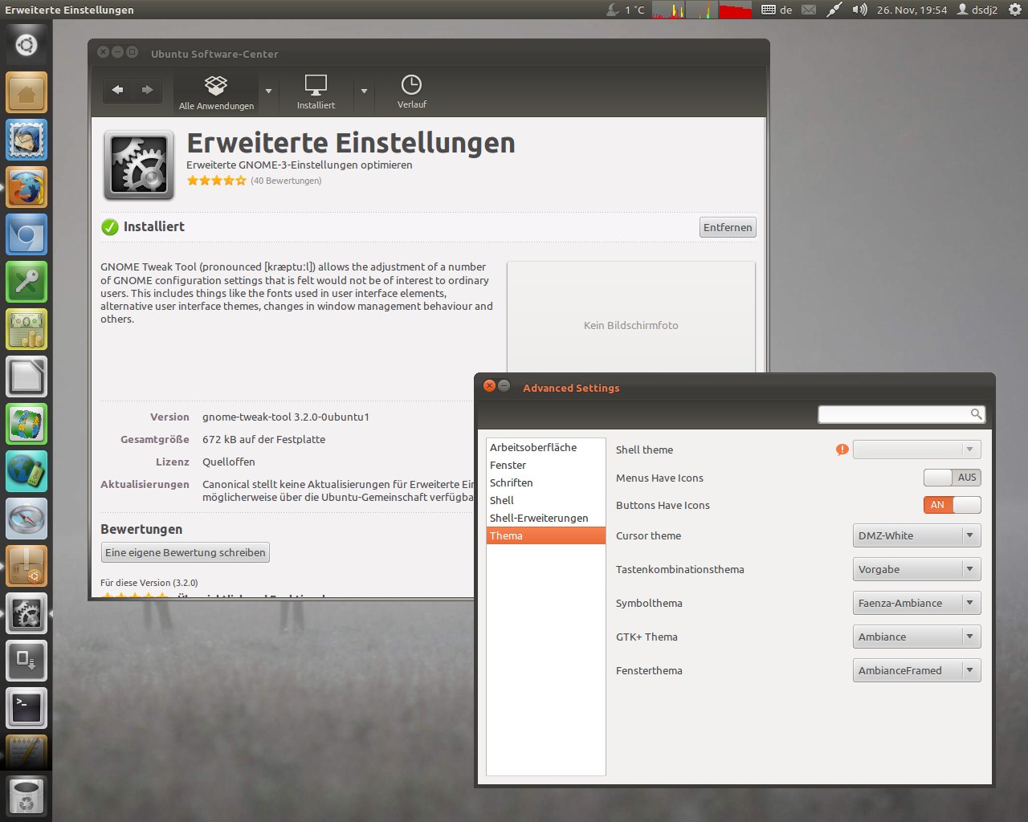
Task: Open Symbolthema dropdown Faenza-Ambiance
Action: (x=916, y=603)
